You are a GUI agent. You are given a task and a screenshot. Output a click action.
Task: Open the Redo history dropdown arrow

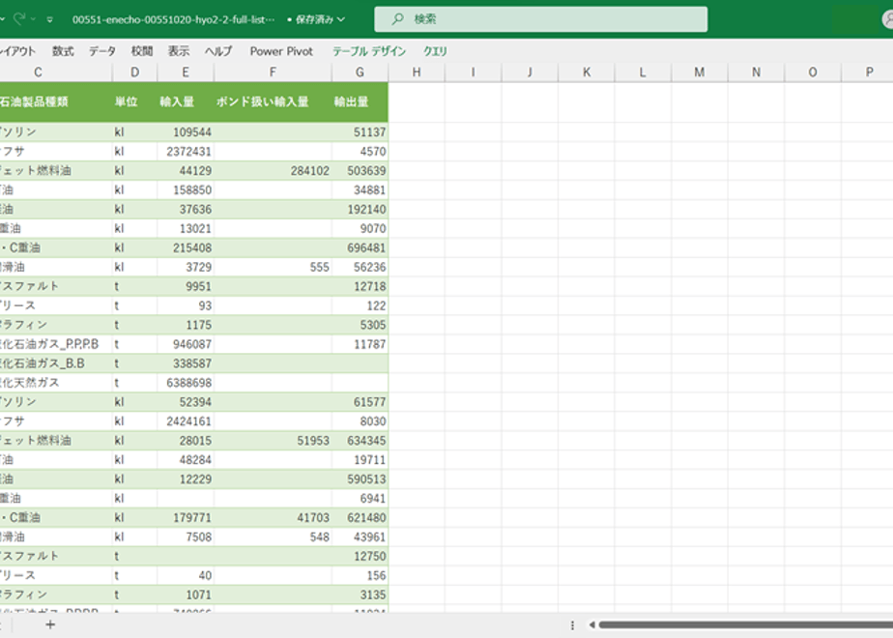point(33,19)
